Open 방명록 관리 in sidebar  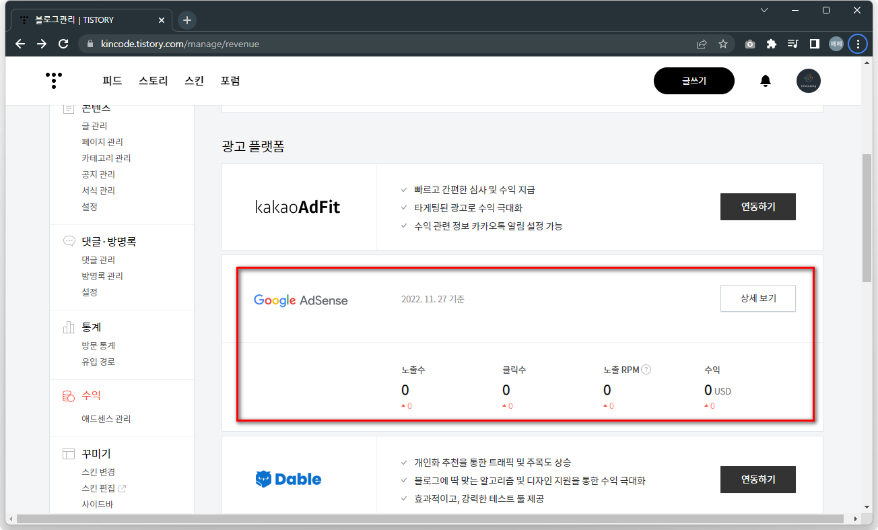coord(102,276)
